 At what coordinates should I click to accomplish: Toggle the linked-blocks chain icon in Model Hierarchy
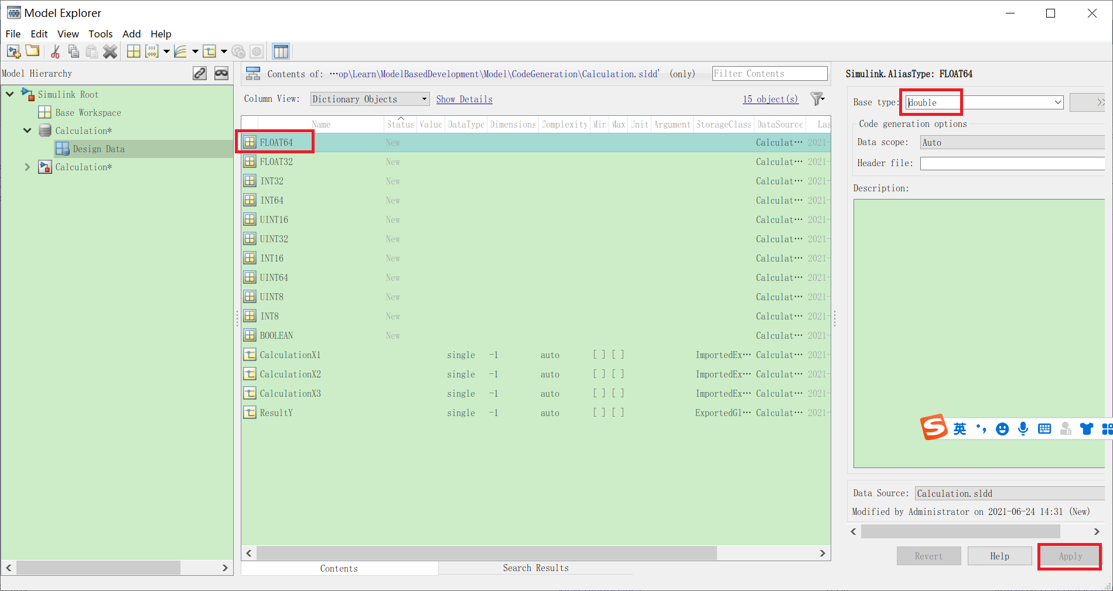pos(200,73)
